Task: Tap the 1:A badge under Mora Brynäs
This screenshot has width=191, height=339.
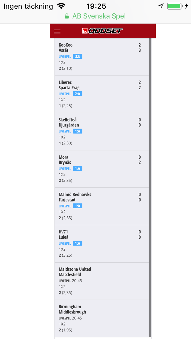Action: 78,169
